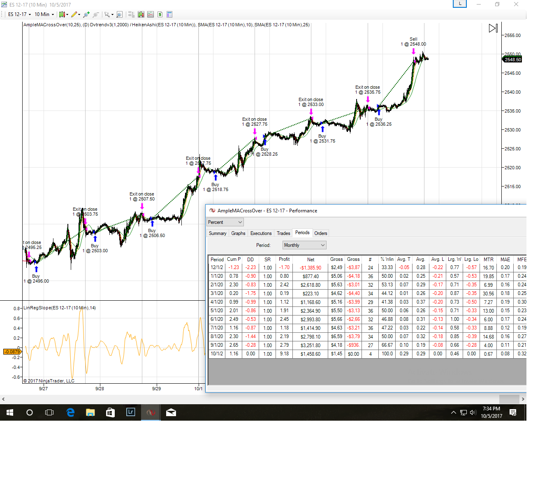Sort by the Period column header
The width and height of the screenshot is (547, 502).
coord(217,260)
